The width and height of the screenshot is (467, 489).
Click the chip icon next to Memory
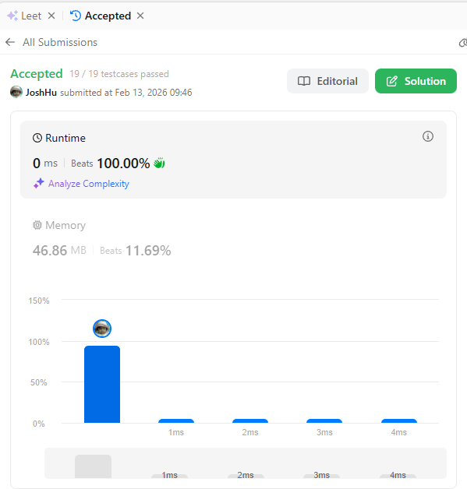tap(37, 225)
